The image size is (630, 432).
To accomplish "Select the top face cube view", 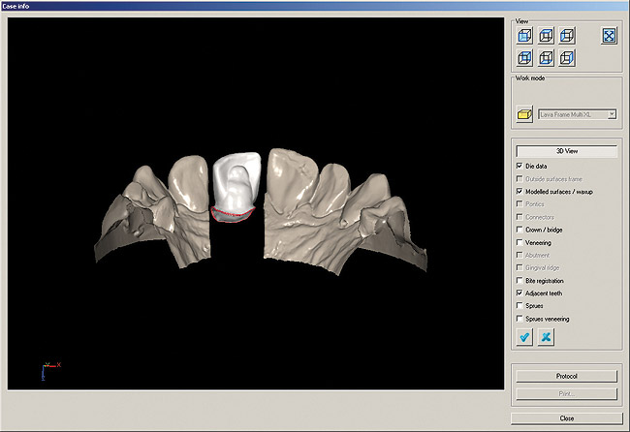I will (x=546, y=36).
